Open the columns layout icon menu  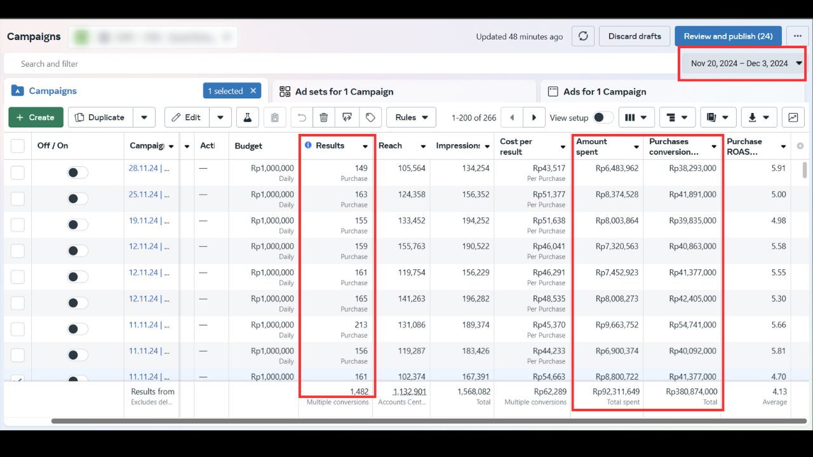636,117
